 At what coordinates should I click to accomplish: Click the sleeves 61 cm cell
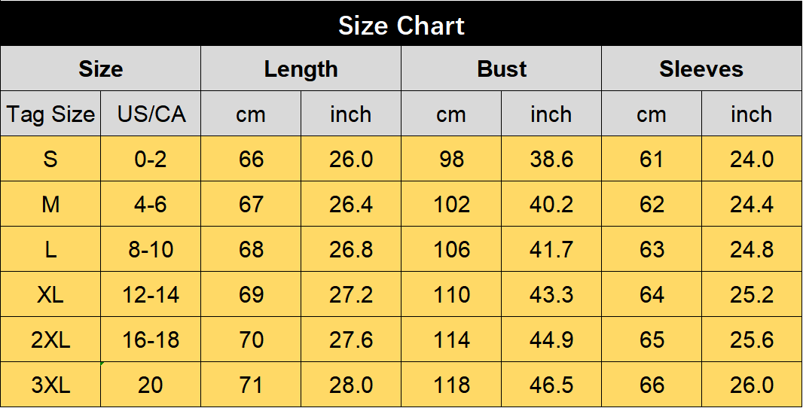pyautogui.click(x=652, y=159)
